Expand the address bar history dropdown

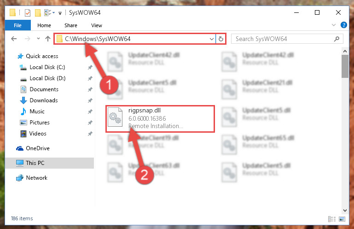coord(212,39)
